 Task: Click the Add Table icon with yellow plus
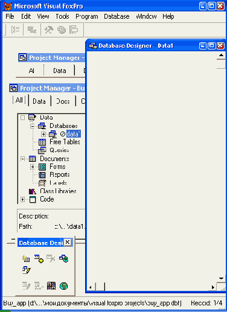39,259
